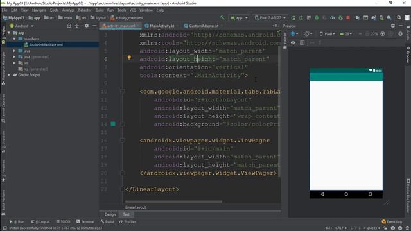This screenshot has height=231, width=411.
Task: Click the preview warnings info icon
Action: pyautogui.click(x=400, y=34)
